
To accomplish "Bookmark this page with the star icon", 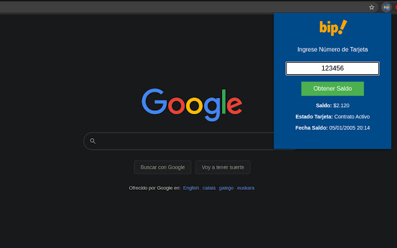I will pos(372,7).
